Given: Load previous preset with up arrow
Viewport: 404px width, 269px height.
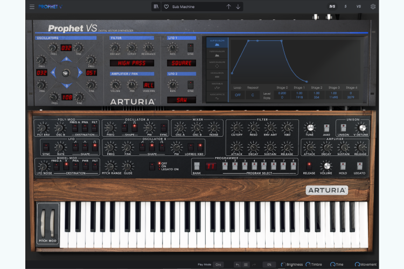Looking at the screenshot, I should [228, 6].
